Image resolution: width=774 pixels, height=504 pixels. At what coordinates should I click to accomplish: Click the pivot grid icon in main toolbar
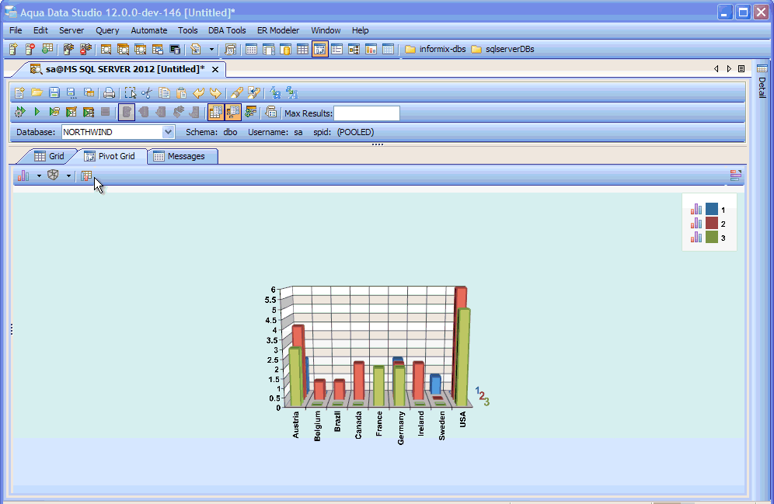click(x=320, y=49)
